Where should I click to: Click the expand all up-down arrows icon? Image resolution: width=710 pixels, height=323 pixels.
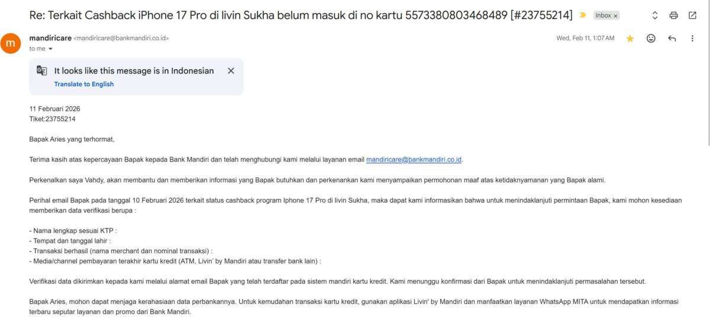(654, 15)
